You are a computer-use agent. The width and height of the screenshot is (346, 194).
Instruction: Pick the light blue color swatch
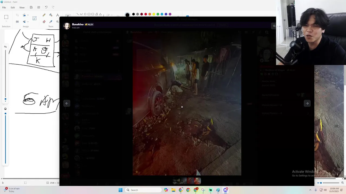click(x=162, y=14)
